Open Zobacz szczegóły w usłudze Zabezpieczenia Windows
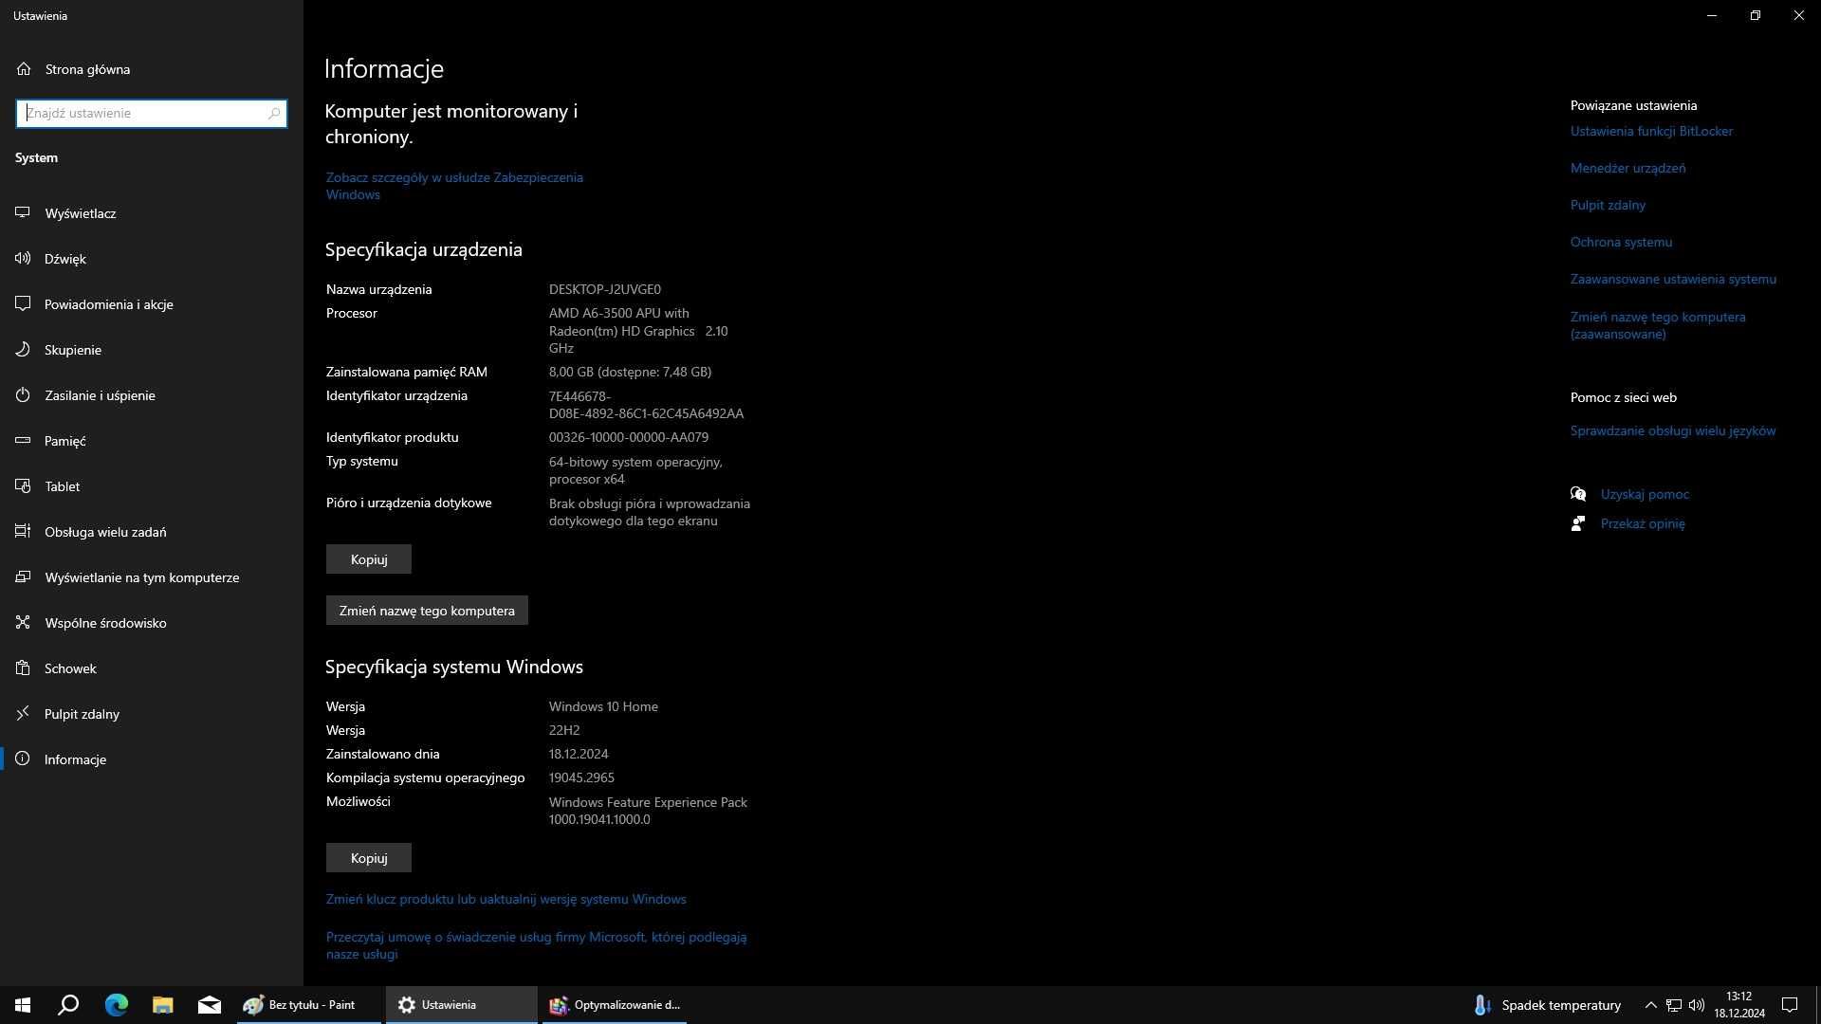The height and width of the screenshot is (1024, 1821). click(x=454, y=186)
